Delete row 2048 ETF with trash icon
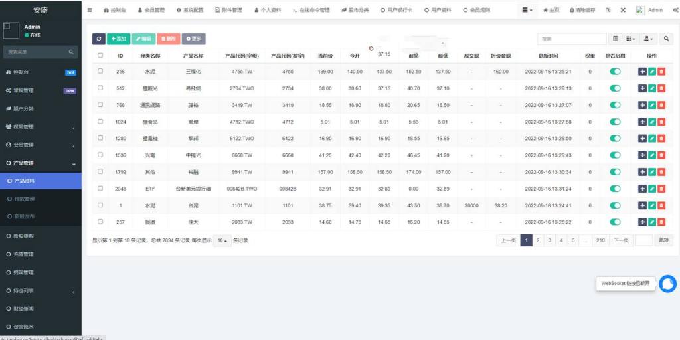This screenshot has height=340, width=680. click(x=661, y=189)
